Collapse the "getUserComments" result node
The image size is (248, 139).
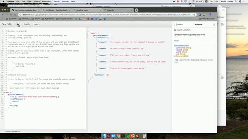point(87,36)
